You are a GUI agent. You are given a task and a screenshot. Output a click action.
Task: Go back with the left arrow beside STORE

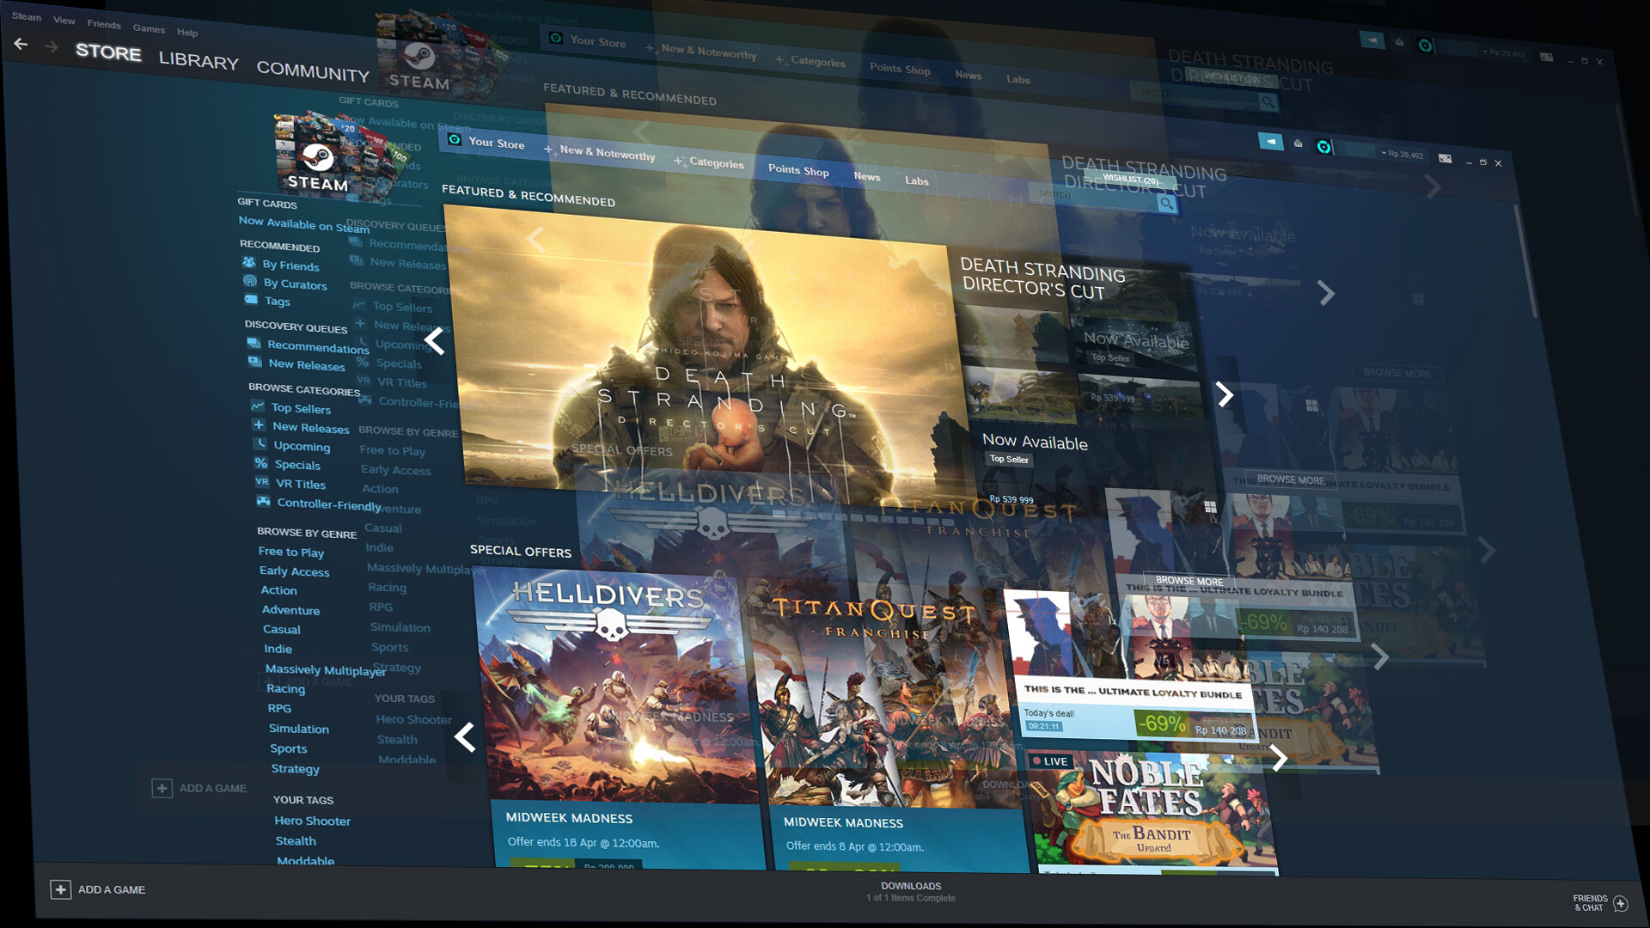(21, 45)
